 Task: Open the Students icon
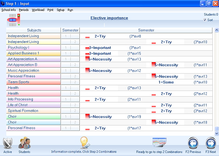coord(24,143)
